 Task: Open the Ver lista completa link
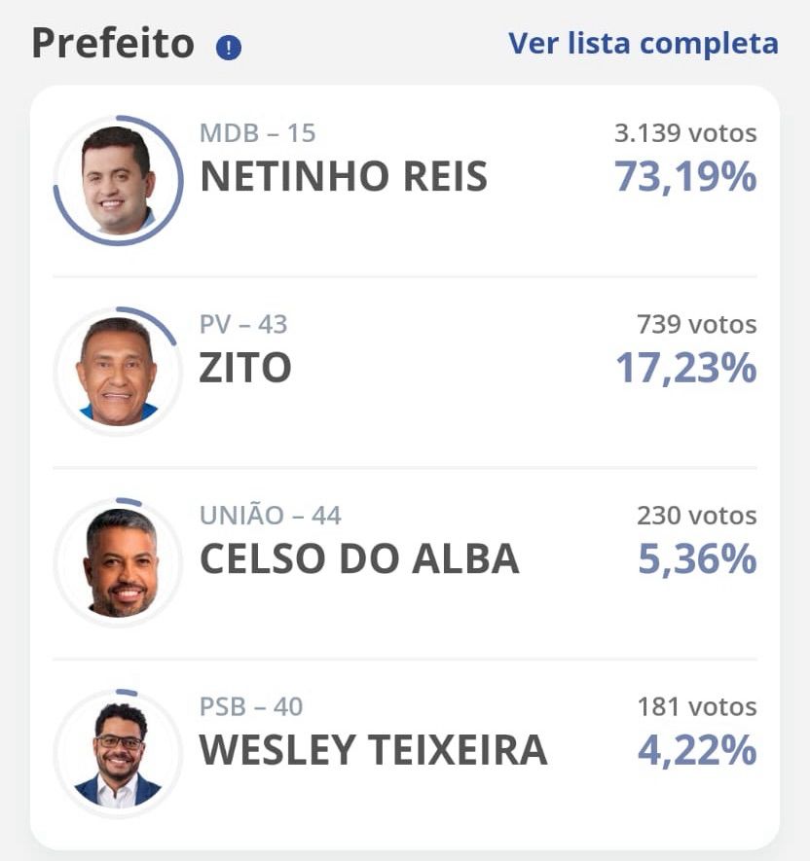(x=643, y=44)
